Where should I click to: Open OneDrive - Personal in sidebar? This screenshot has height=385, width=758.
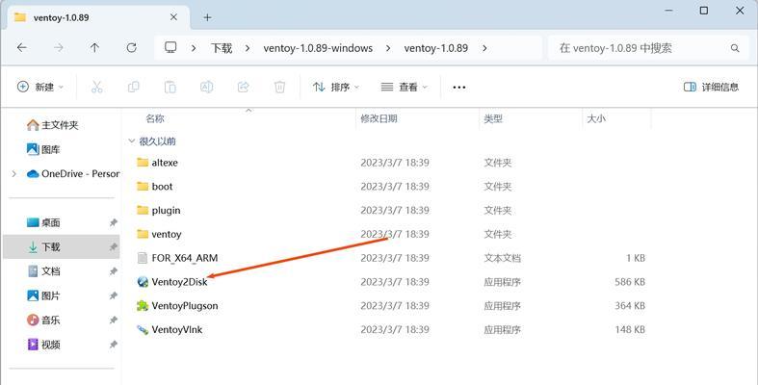(72, 174)
